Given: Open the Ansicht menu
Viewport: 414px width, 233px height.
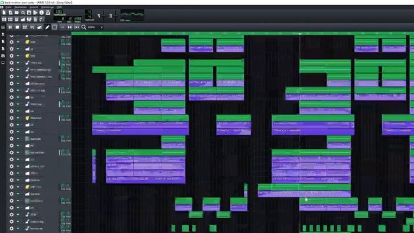Looking at the screenshot, I should (x=34, y=7).
